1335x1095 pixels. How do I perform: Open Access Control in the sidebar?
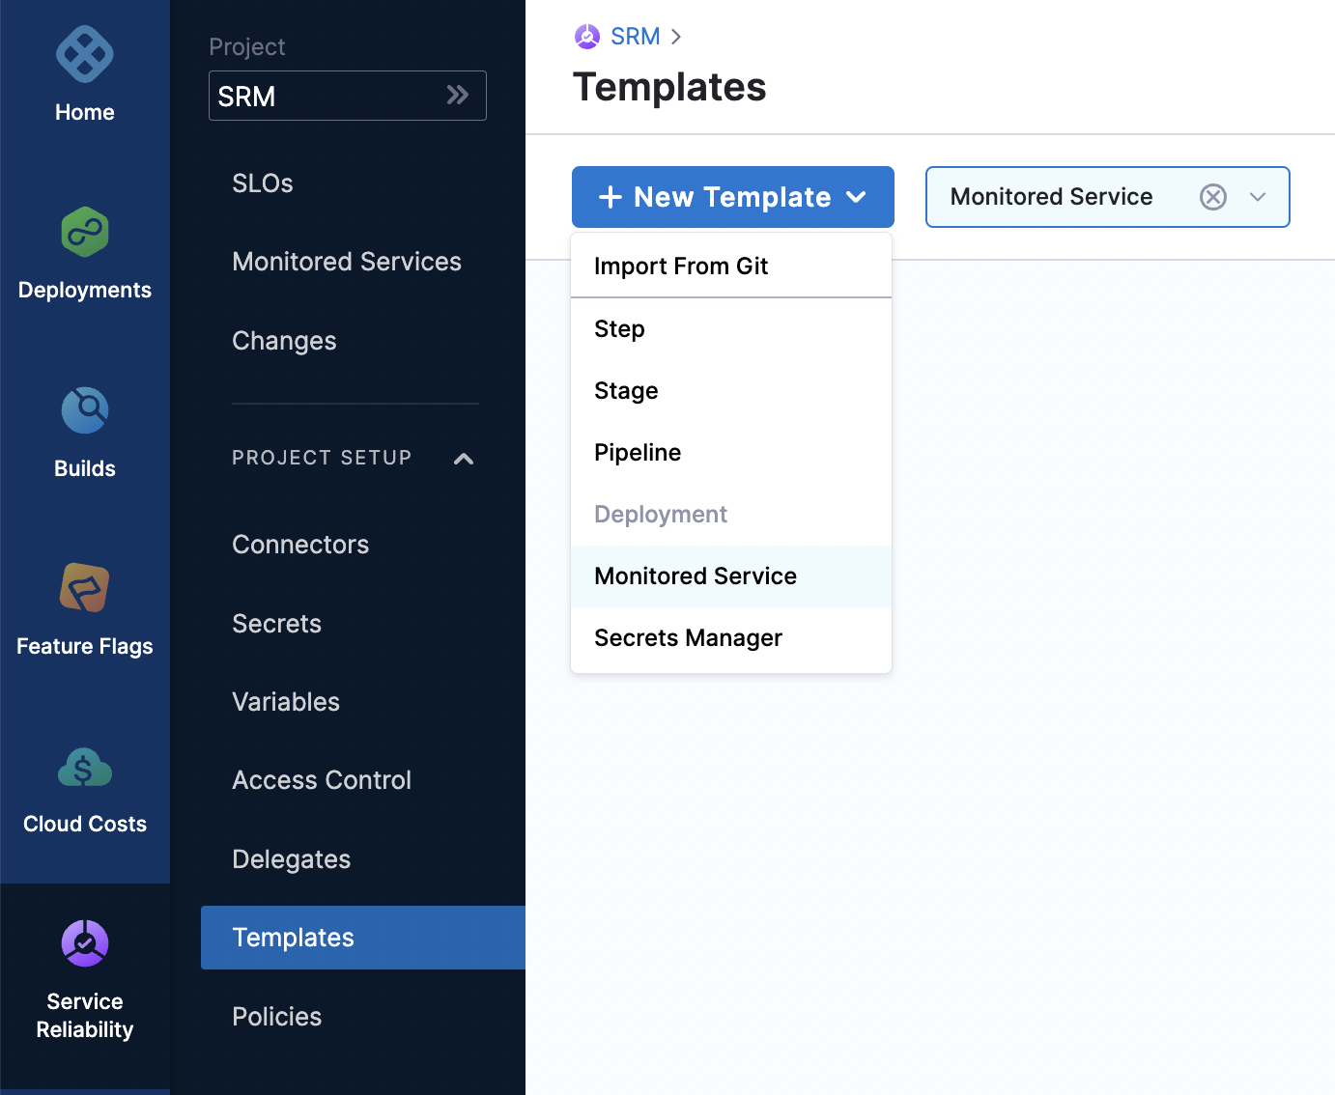click(322, 780)
